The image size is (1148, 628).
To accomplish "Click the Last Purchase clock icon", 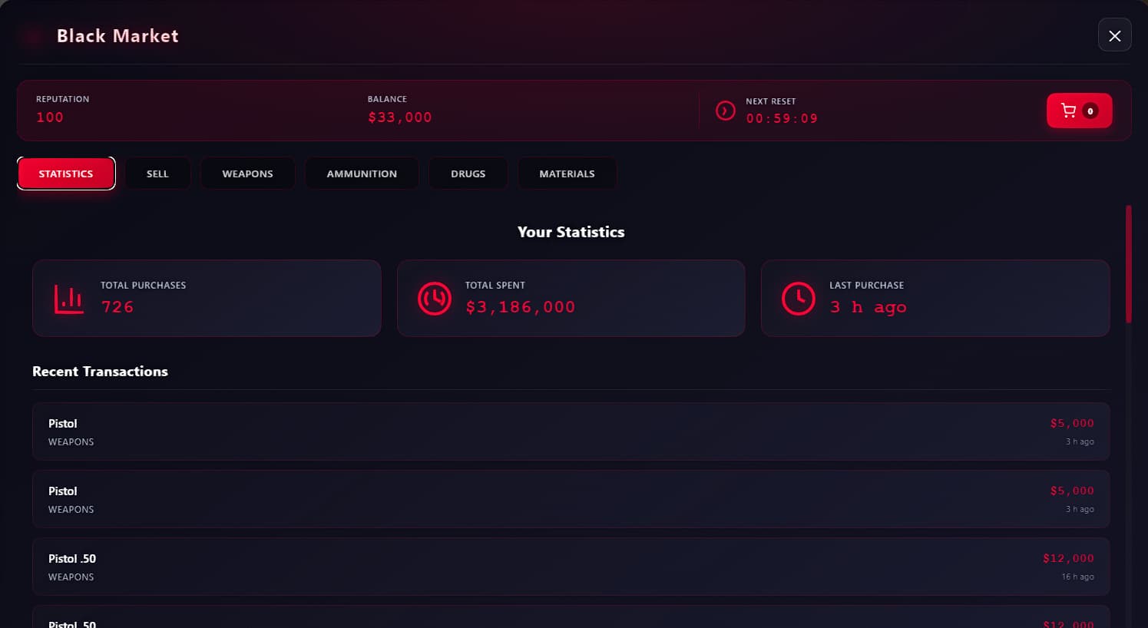I will (798, 299).
